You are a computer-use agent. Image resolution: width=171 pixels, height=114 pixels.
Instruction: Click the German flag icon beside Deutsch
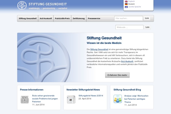coord(126,4)
